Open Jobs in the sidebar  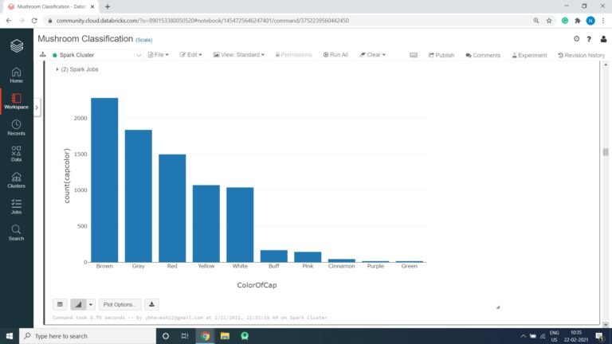click(x=16, y=206)
